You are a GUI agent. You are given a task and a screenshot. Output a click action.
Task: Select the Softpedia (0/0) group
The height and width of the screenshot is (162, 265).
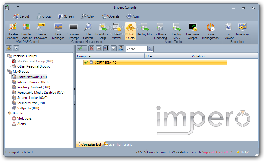point(26,108)
